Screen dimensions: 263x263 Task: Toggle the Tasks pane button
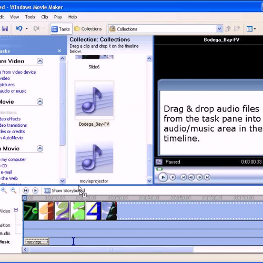point(61,29)
